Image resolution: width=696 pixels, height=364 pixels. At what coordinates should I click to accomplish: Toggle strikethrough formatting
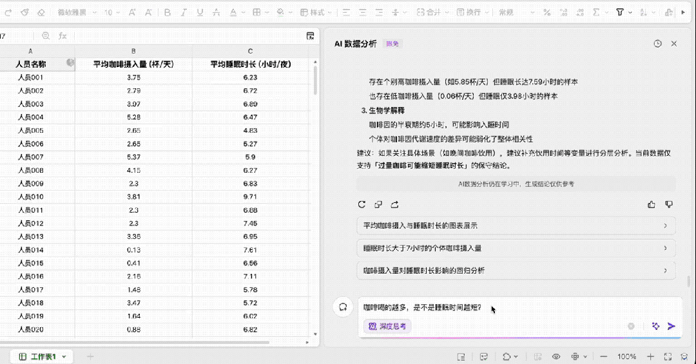[x=216, y=12]
